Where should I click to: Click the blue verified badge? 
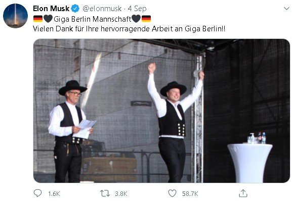[x=75, y=9]
